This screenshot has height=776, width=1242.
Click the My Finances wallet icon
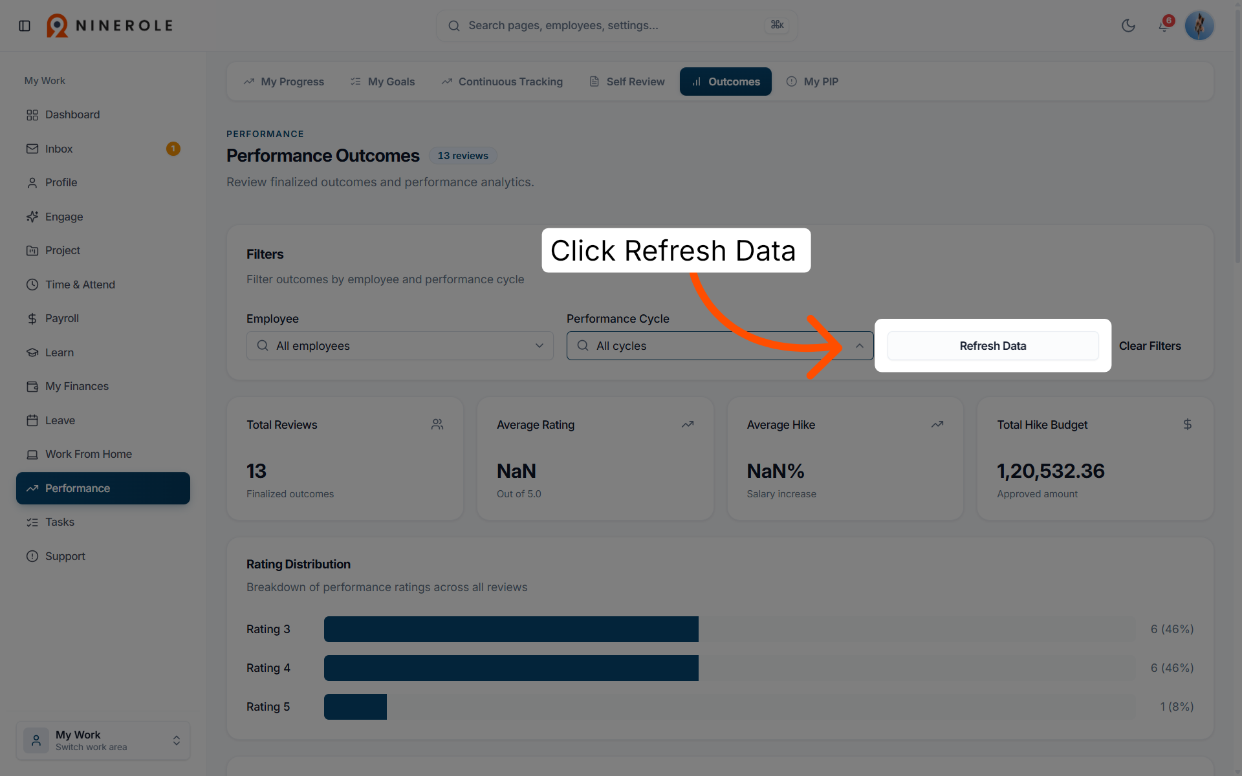click(x=32, y=386)
